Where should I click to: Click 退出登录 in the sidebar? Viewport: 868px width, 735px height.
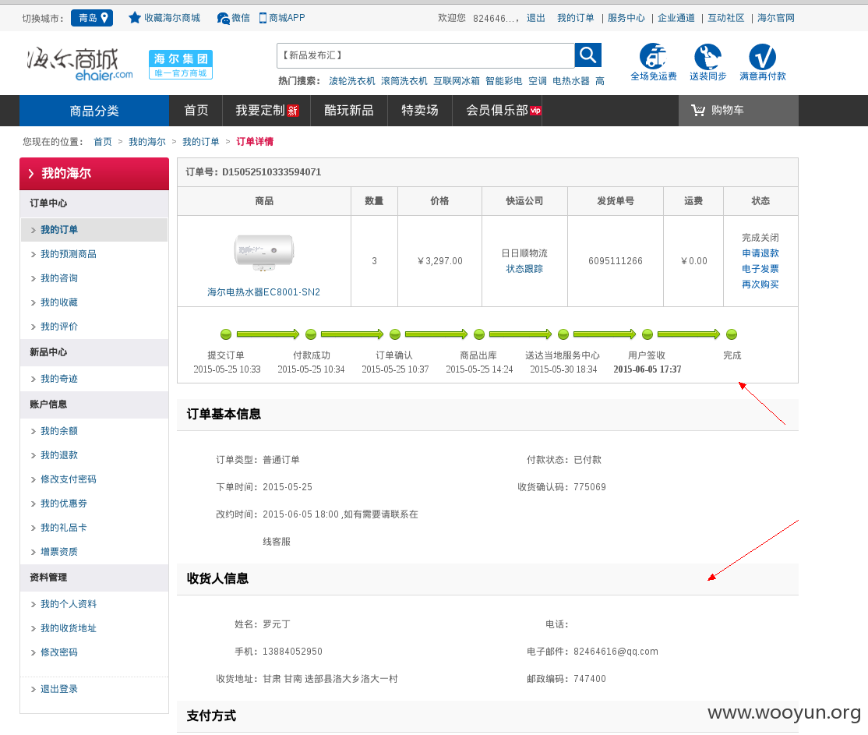click(x=58, y=689)
